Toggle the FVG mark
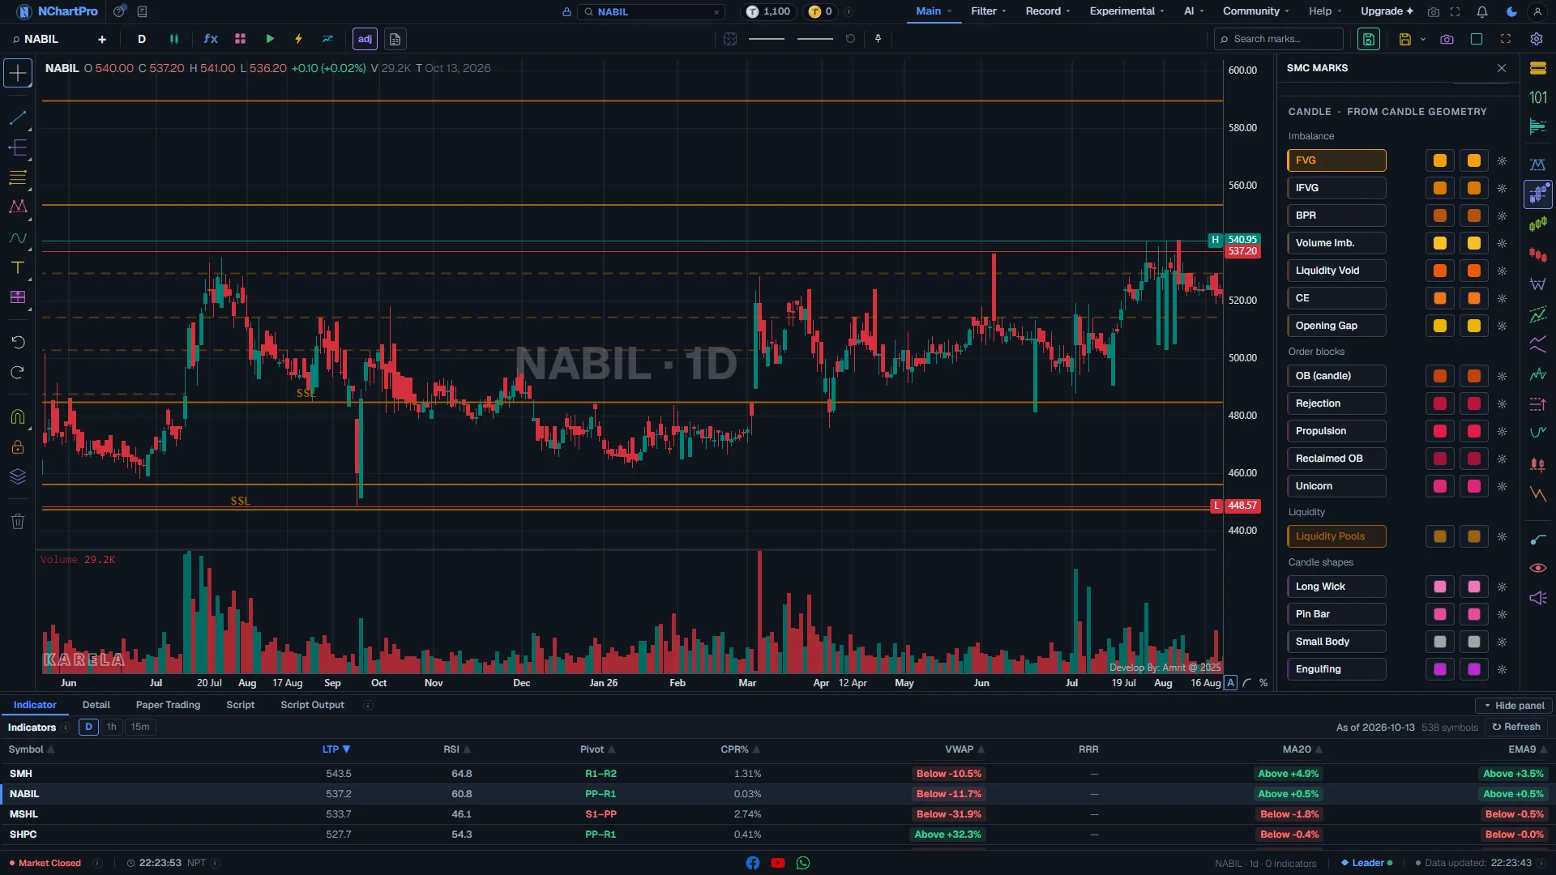The height and width of the screenshot is (875, 1556). coord(1336,160)
